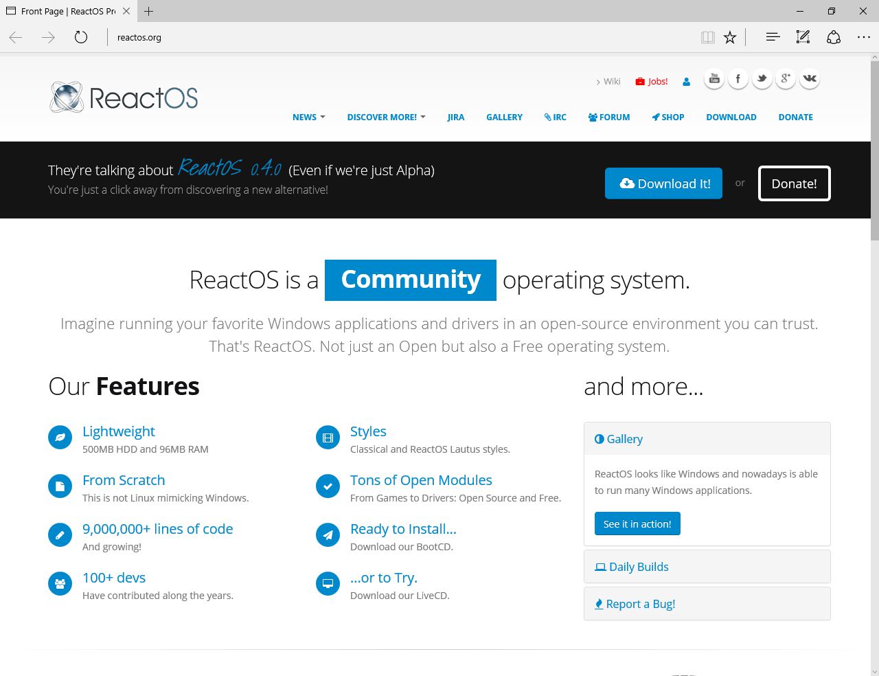The width and height of the screenshot is (879, 676).
Task: Open Reading view book icon
Action: tap(707, 38)
